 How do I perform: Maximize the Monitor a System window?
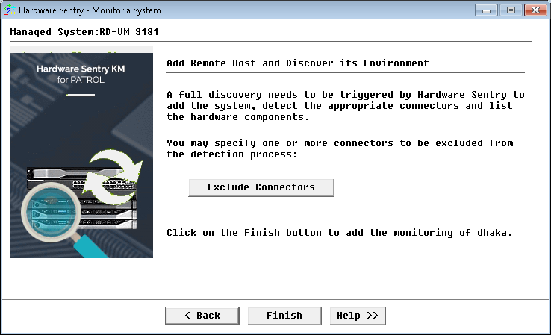511,10
